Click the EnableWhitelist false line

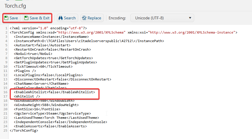click(54, 92)
